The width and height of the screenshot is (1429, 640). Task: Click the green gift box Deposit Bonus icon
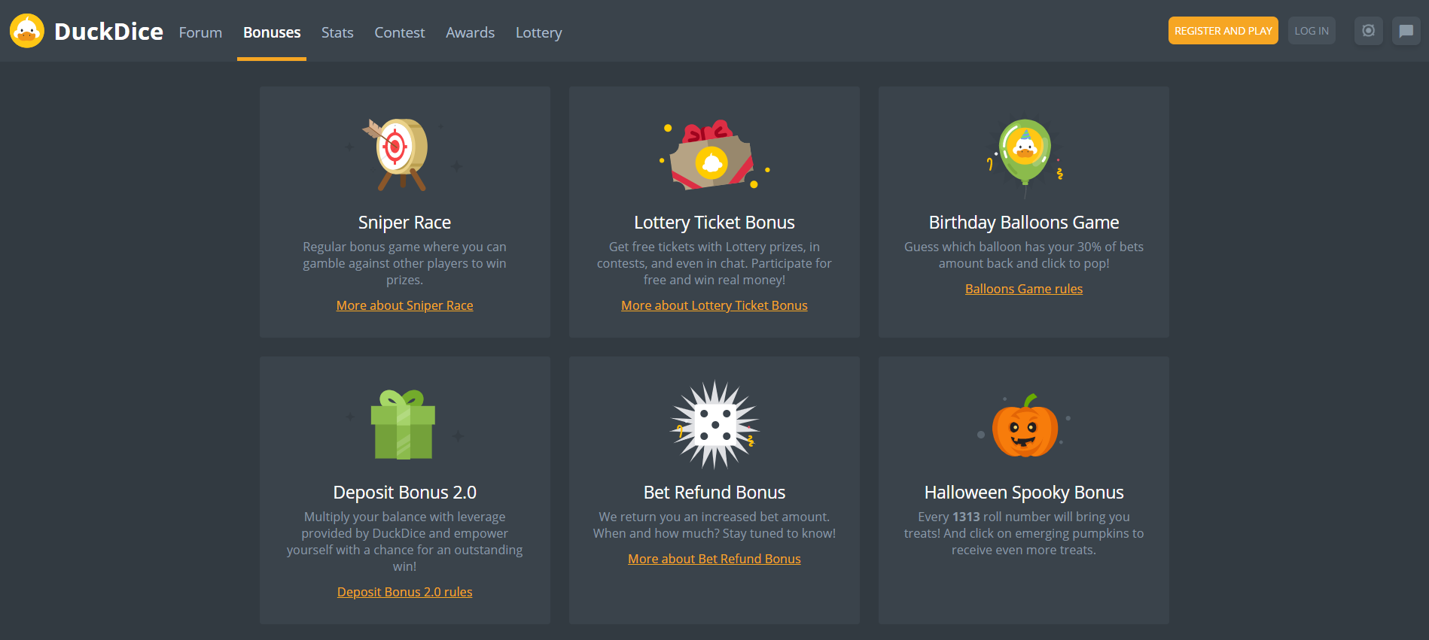click(x=404, y=424)
